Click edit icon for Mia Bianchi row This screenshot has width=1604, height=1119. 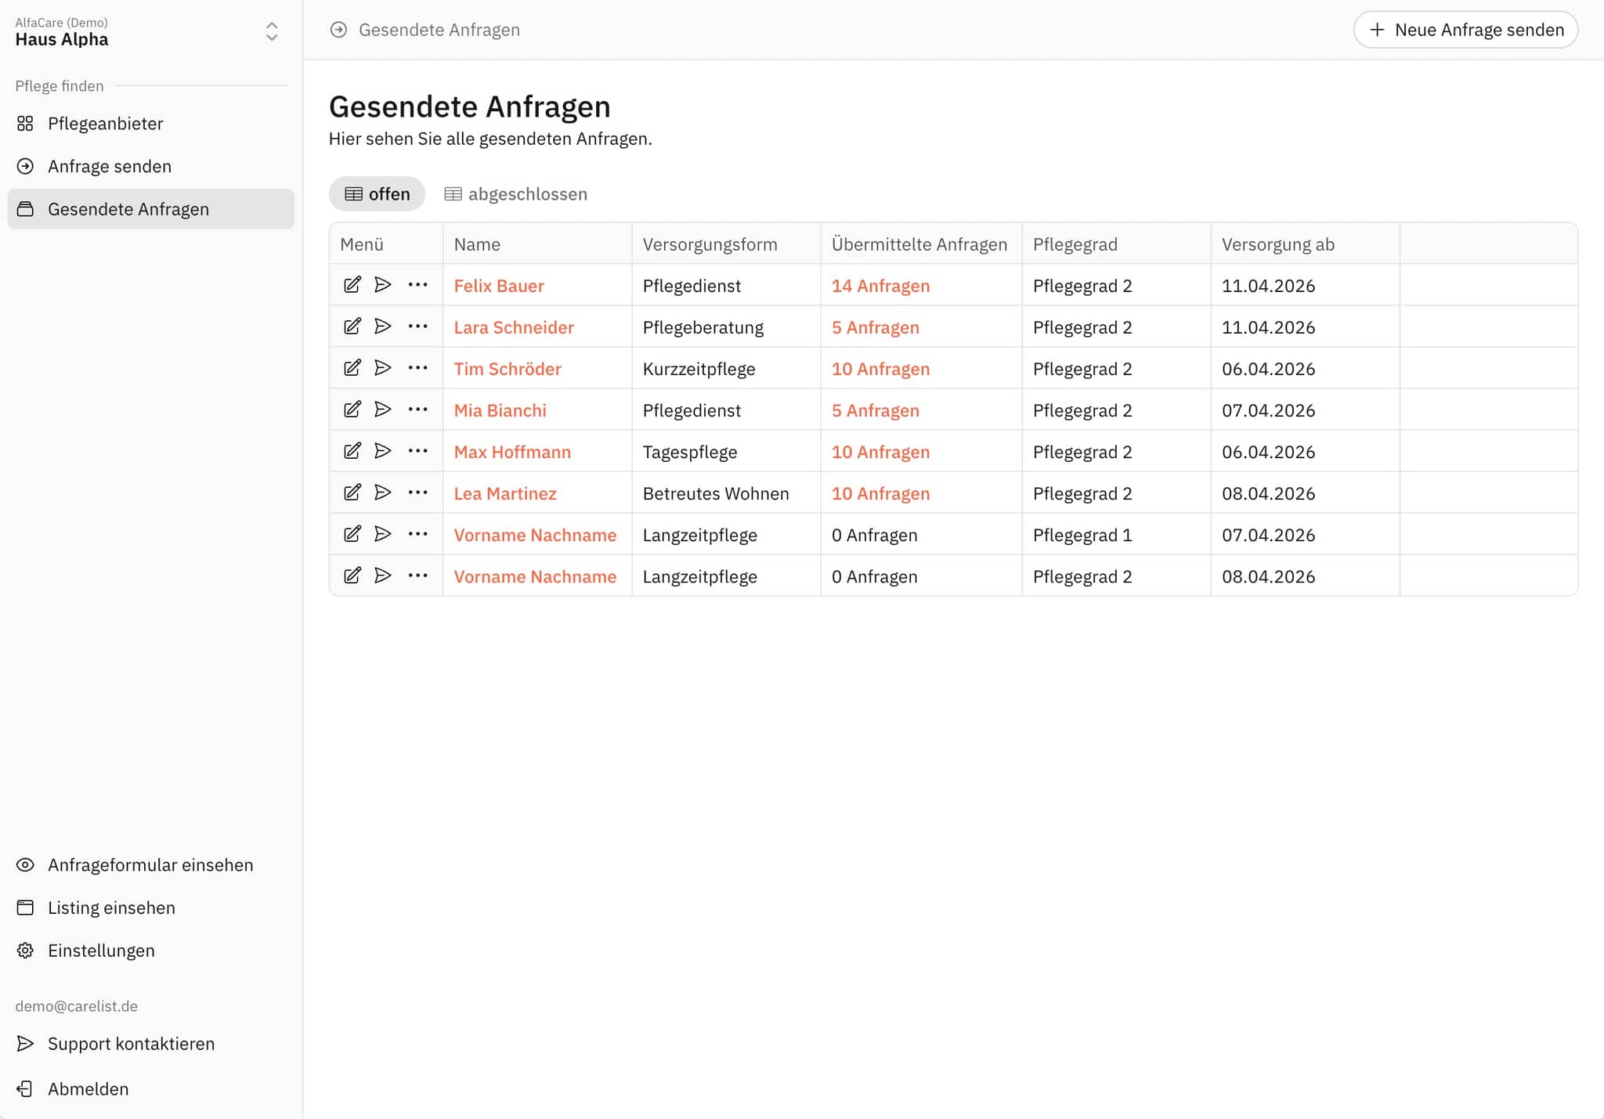click(352, 410)
